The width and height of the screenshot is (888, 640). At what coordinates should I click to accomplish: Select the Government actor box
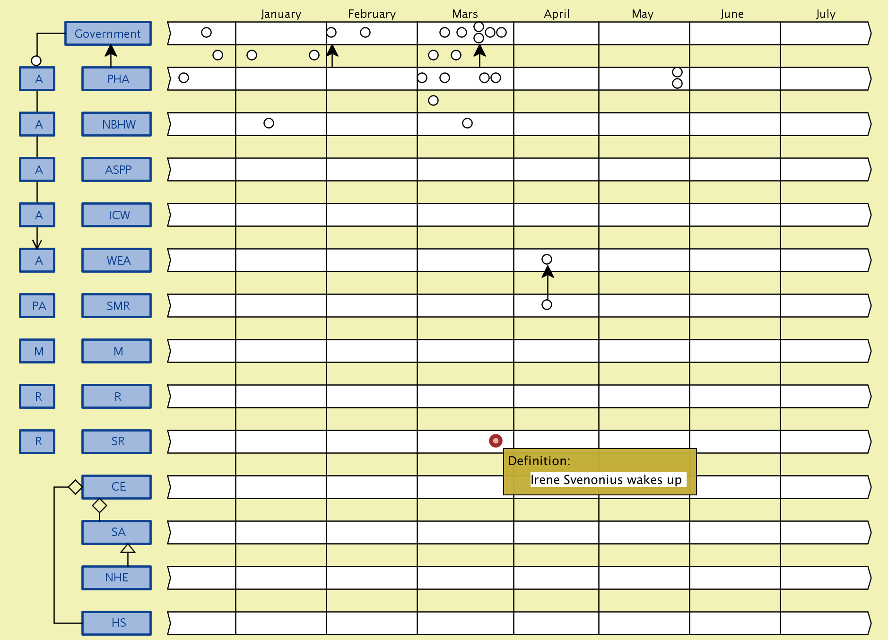click(x=108, y=34)
